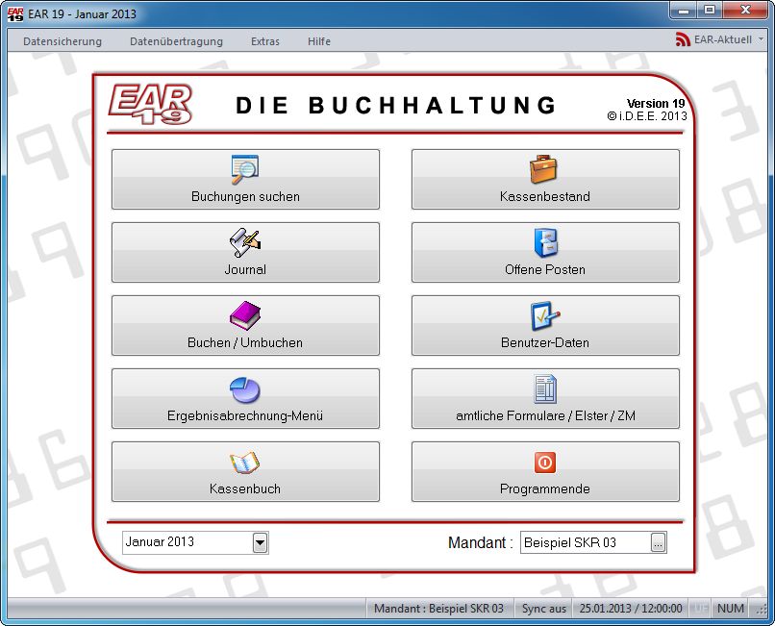The height and width of the screenshot is (626, 775).
Task: Open Offene Posten via the file cabinet icon
Action: coord(545,242)
